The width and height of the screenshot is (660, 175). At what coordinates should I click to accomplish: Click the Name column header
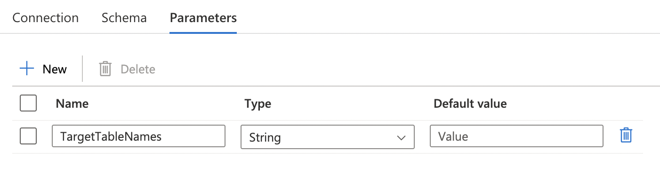[72, 103]
